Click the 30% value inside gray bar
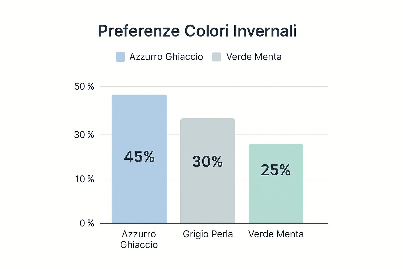Viewport: 403px width, 269px height. [x=207, y=161]
